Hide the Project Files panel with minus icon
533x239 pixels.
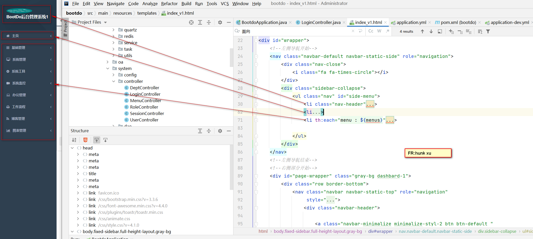point(229,22)
